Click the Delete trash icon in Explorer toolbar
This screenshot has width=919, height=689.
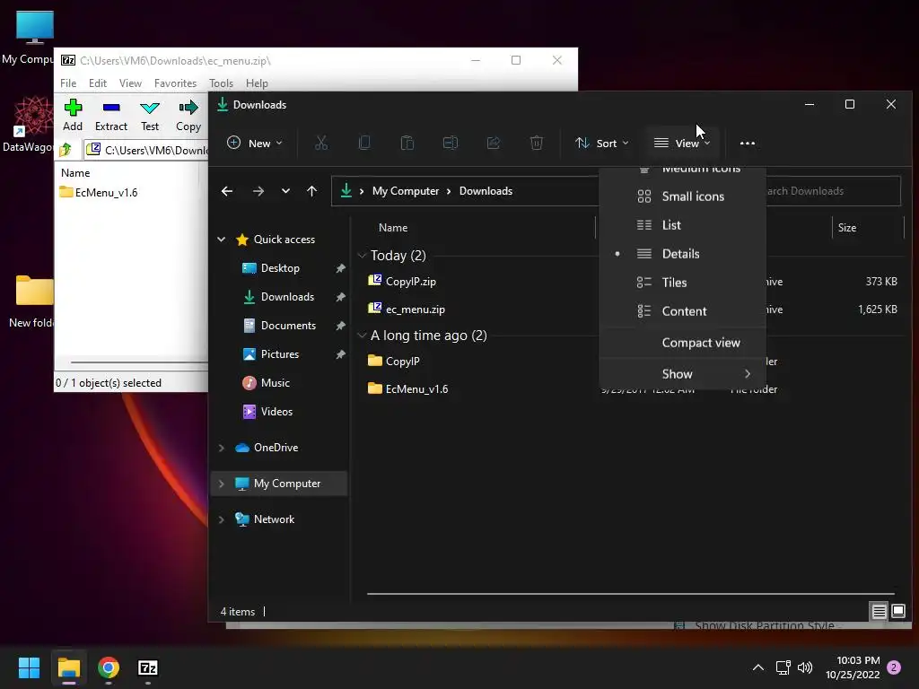(537, 143)
